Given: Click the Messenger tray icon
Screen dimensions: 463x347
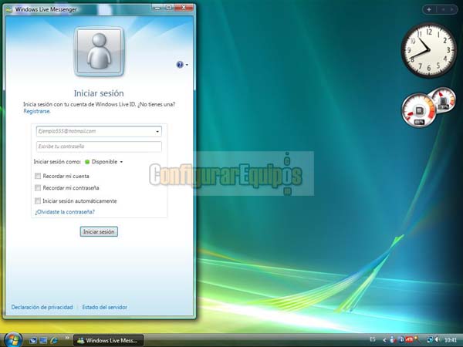Looking at the screenshot, I should pyautogui.click(x=393, y=340).
